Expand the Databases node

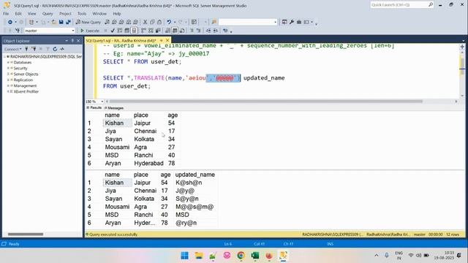[8, 62]
